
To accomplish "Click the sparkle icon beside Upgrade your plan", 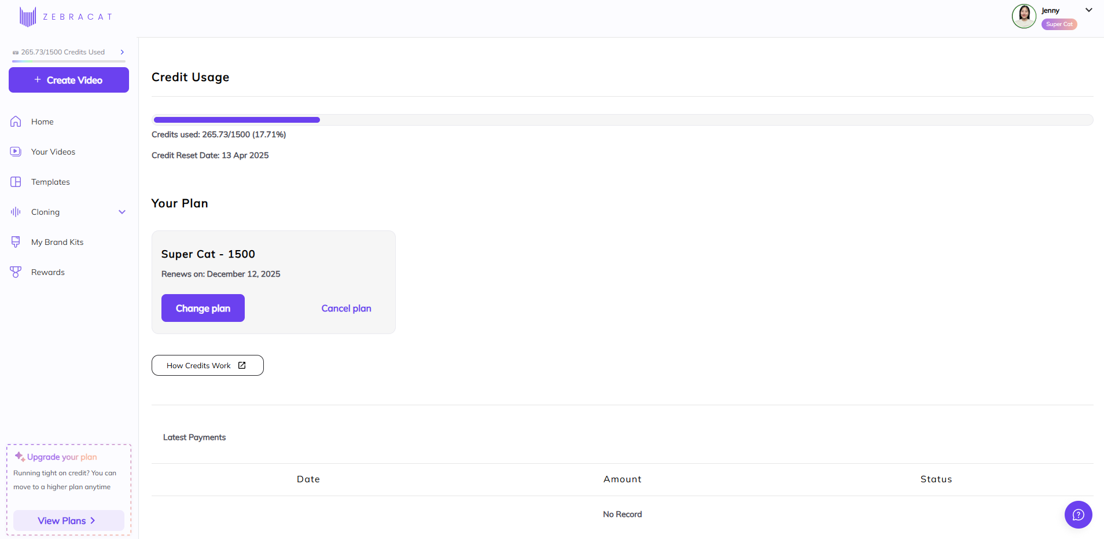I will pyautogui.click(x=20, y=457).
